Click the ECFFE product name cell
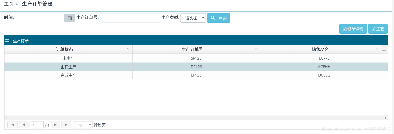Image resolution: width=394 pixels, height=134 pixels. click(324, 58)
